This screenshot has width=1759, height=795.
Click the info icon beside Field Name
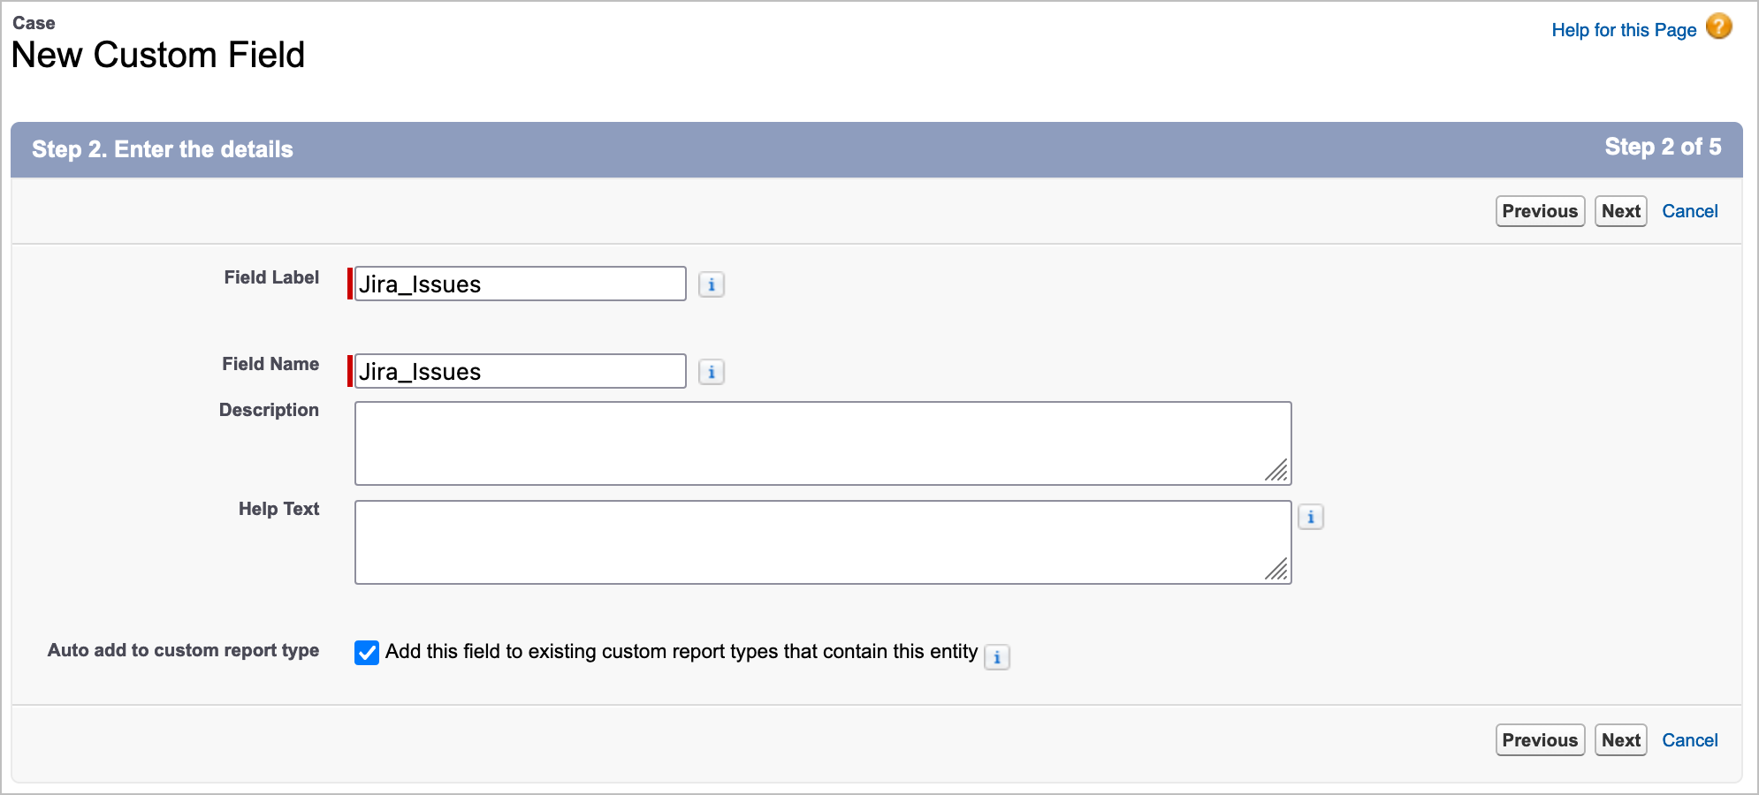point(712,372)
